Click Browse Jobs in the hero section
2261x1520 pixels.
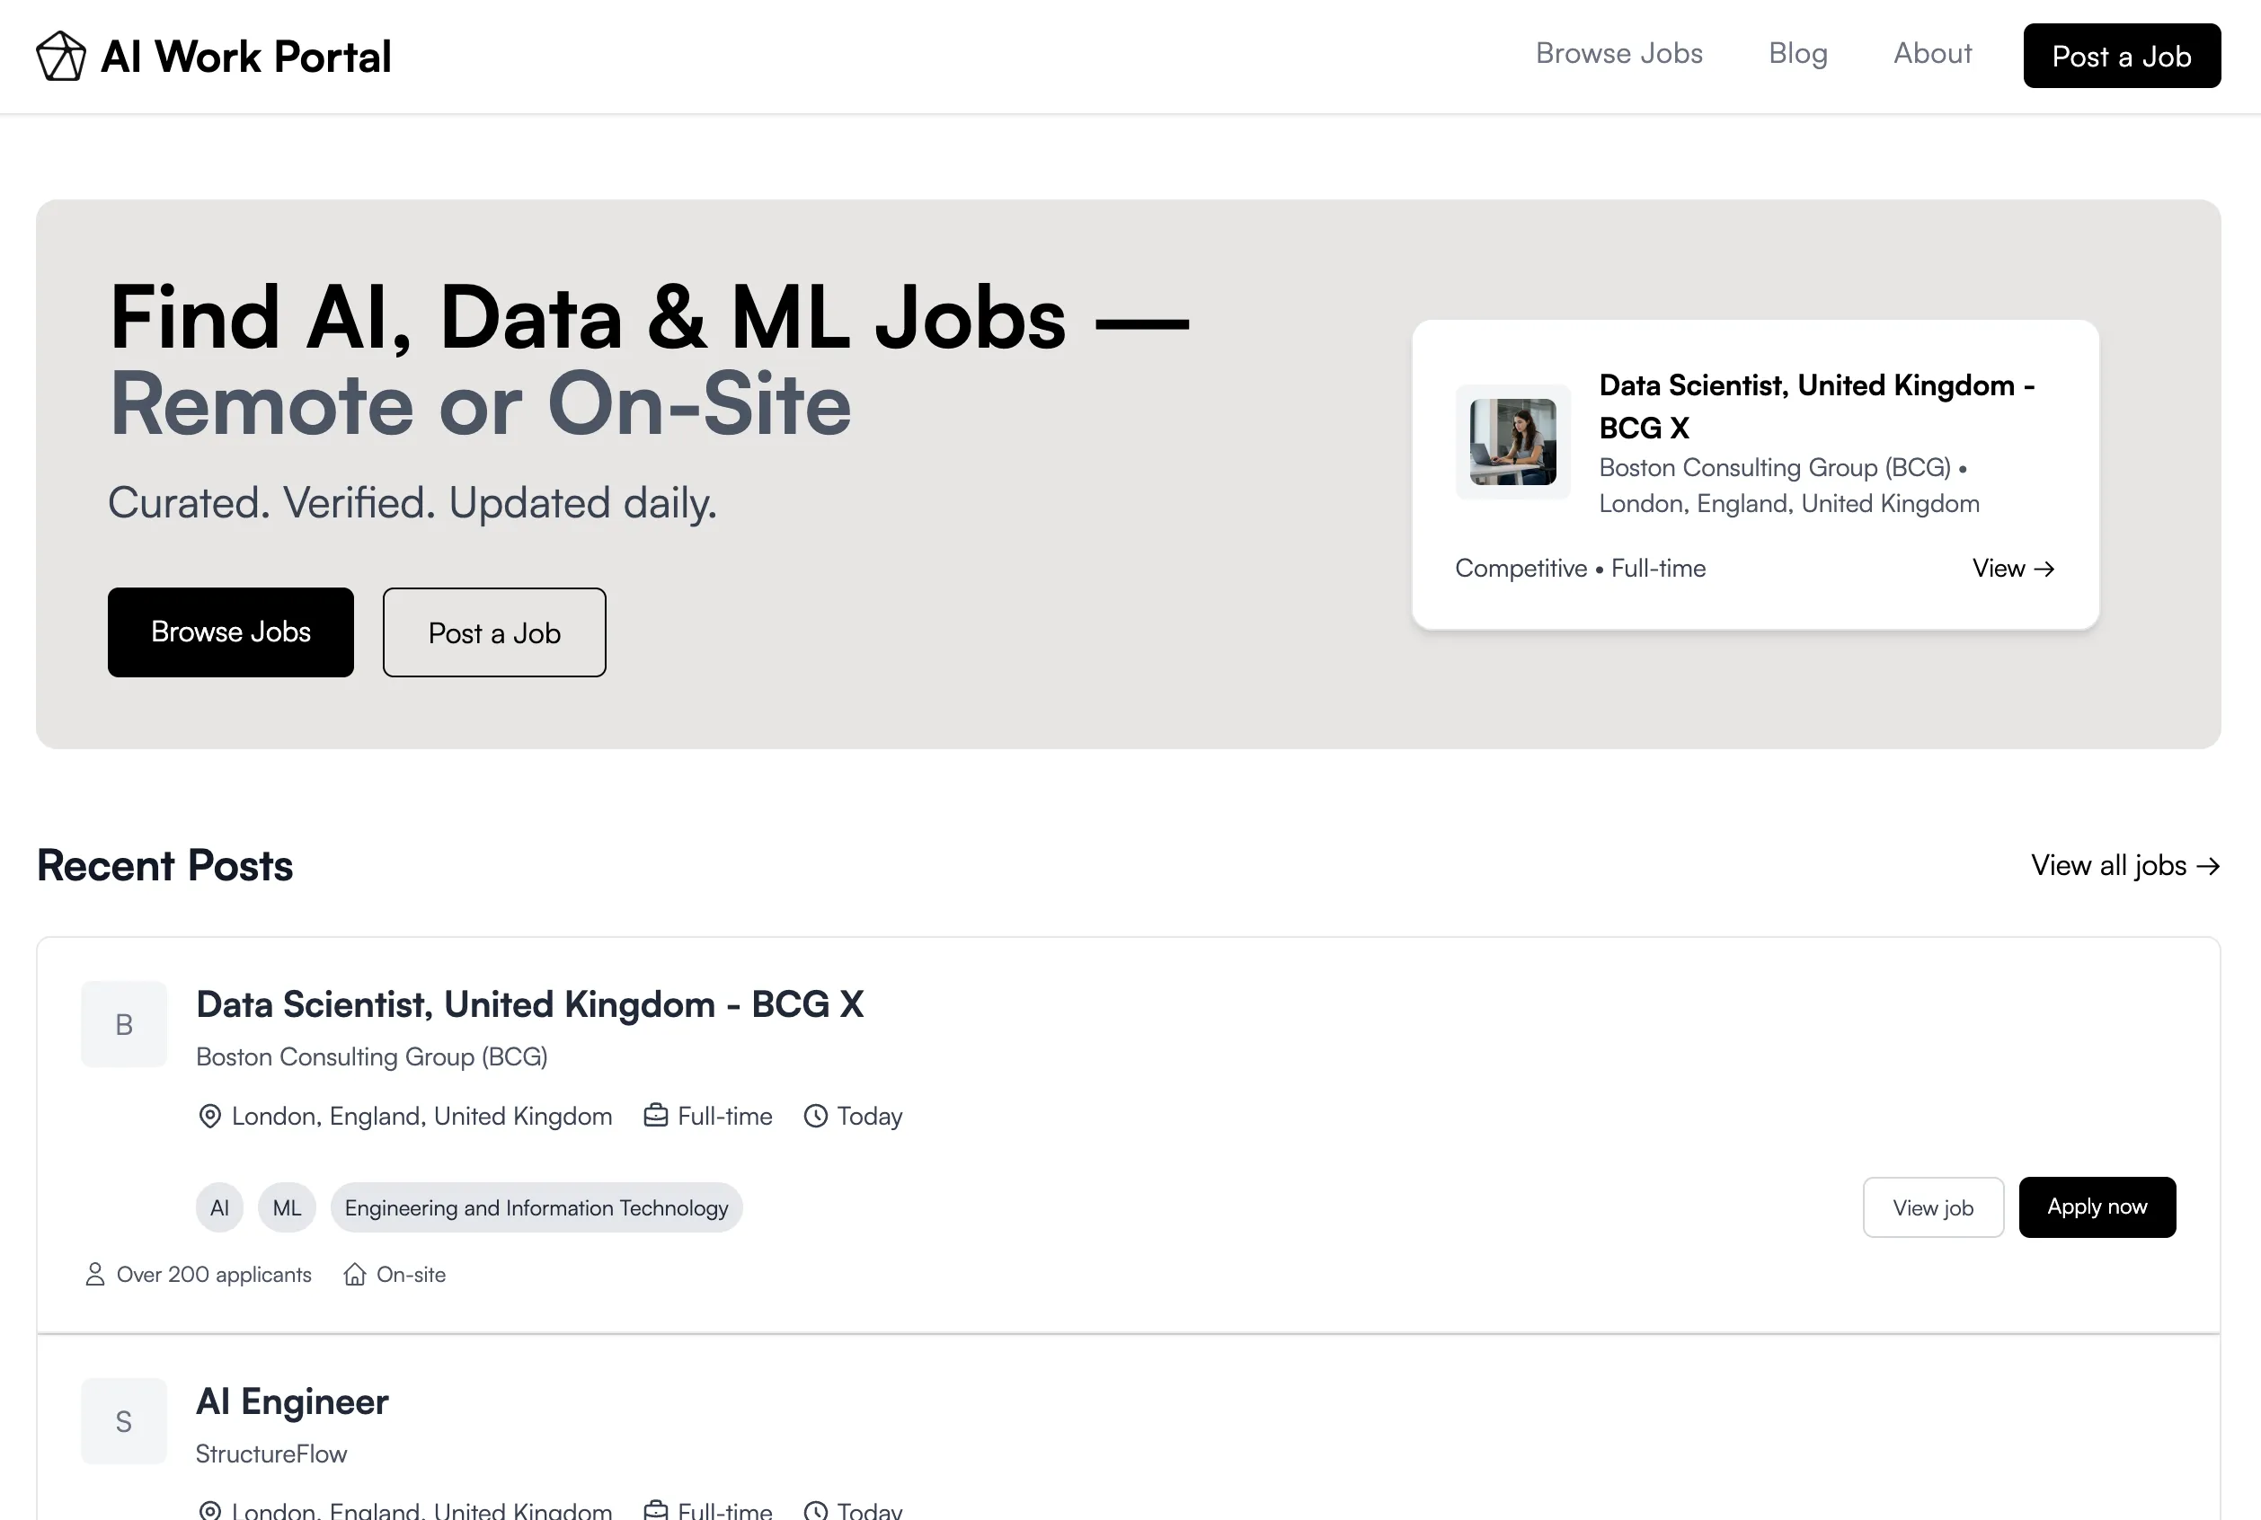(231, 632)
